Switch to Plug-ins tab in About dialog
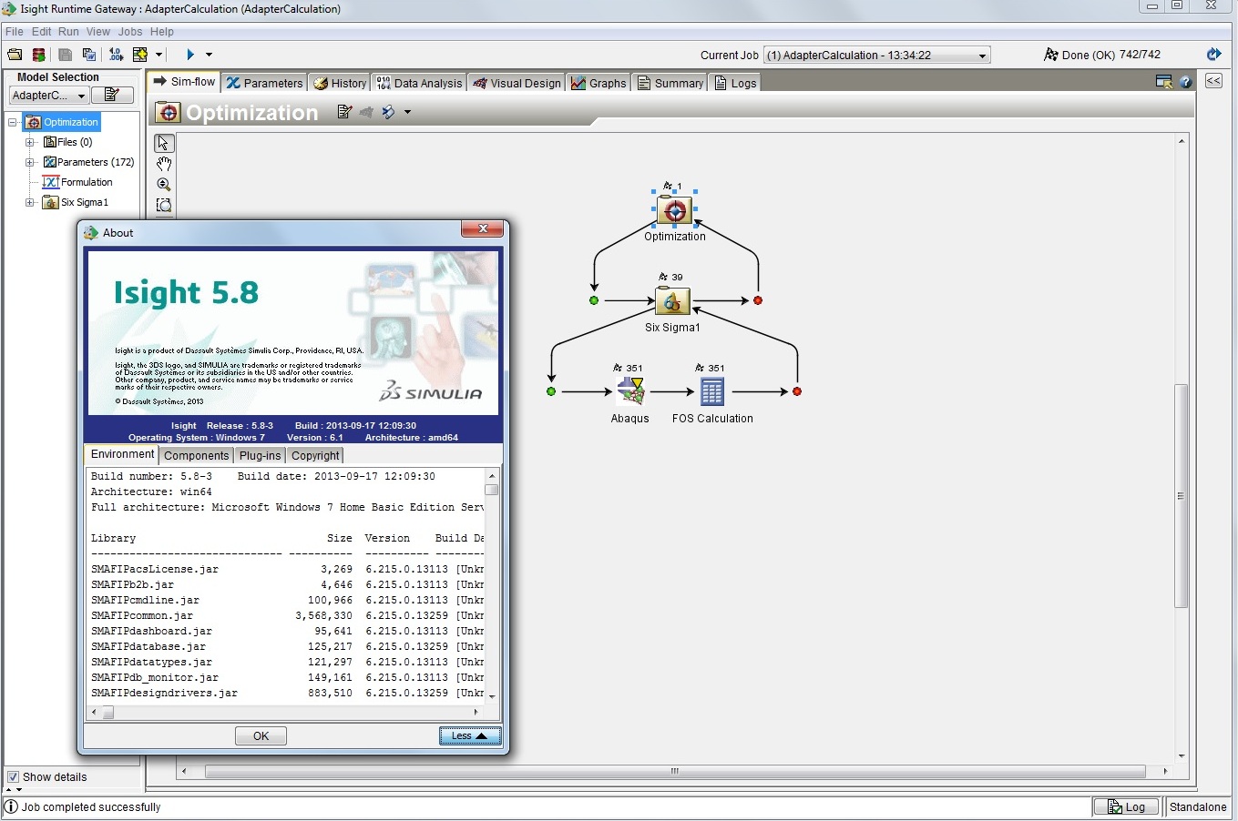This screenshot has width=1238, height=821. pyautogui.click(x=261, y=455)
